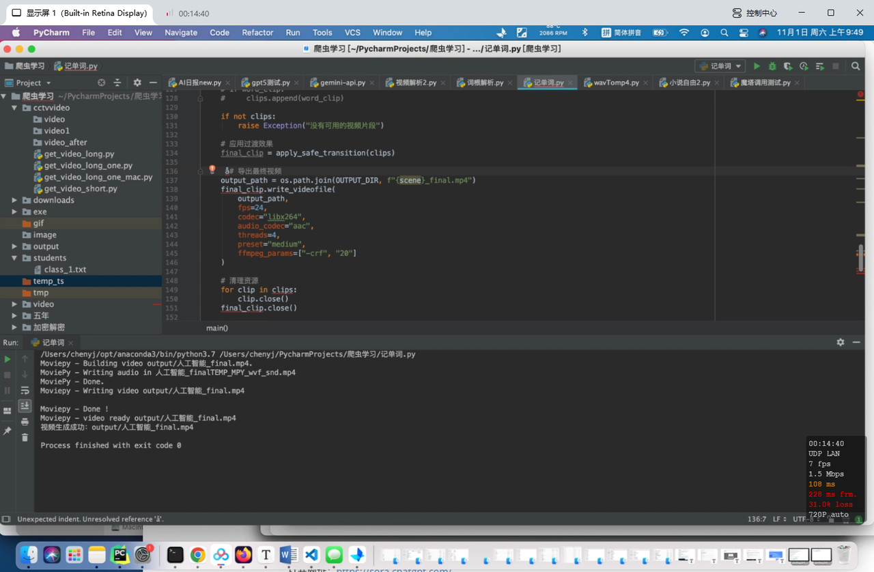This screenshot has width=874, height=572.
Task: Collapse the cctvvideo folder
Action: [x=14, y=108]
